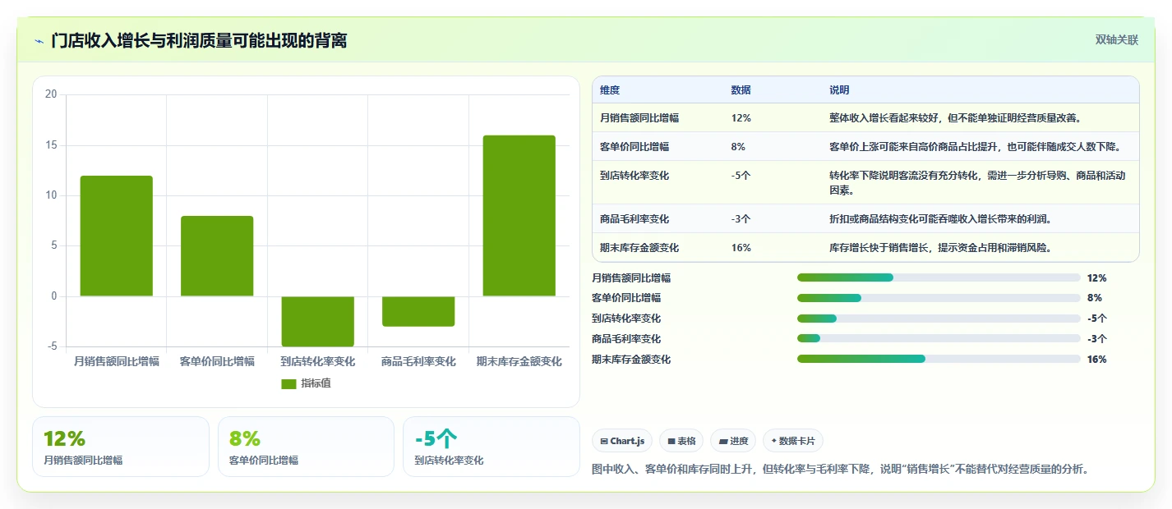Screen dimensions: 1172x509
Task: Click the trend icon beside the header title
Action: [x=39, y=41]
